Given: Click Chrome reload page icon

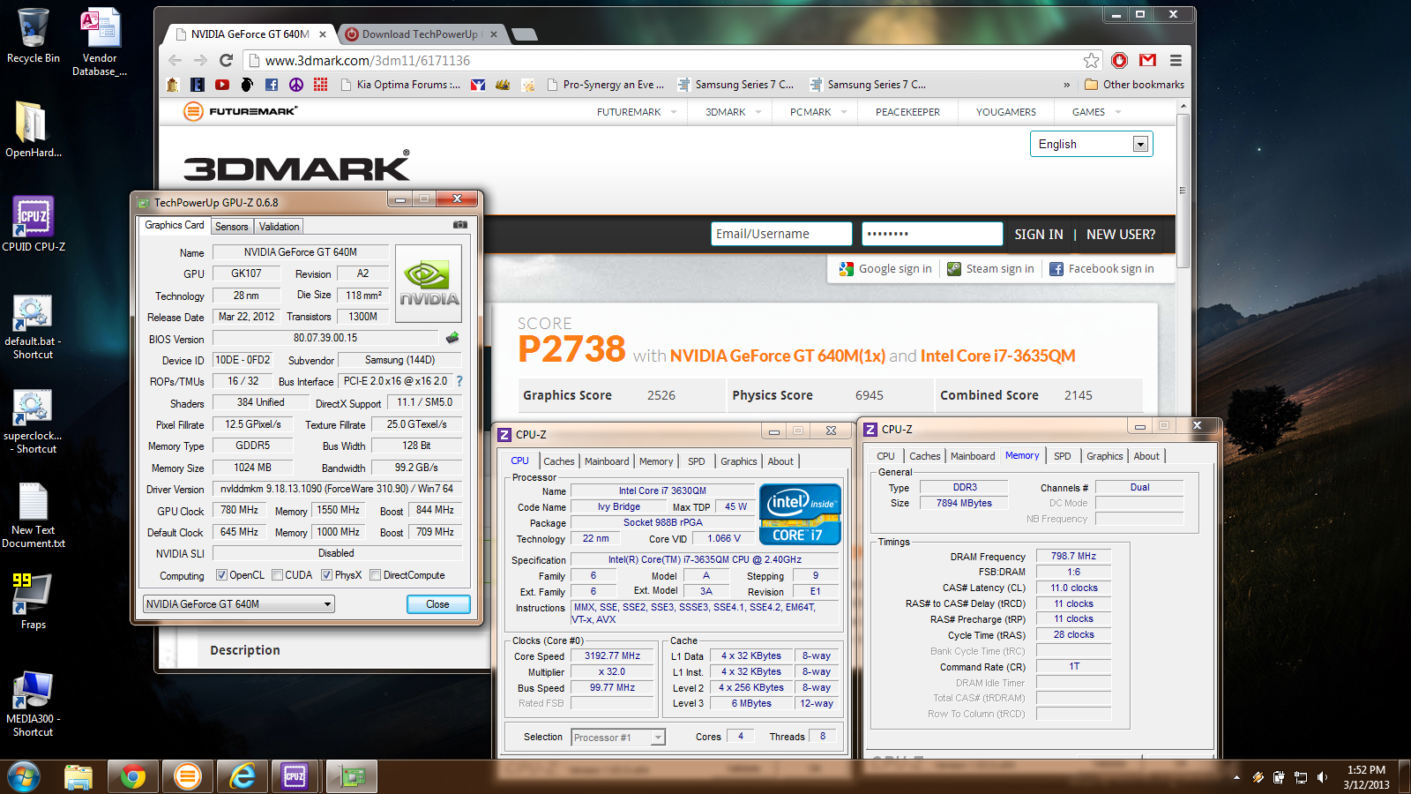Looking at the screenshot, I should [x=226, y=60].
